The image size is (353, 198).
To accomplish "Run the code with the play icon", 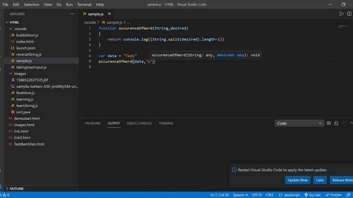I will 341,14.
